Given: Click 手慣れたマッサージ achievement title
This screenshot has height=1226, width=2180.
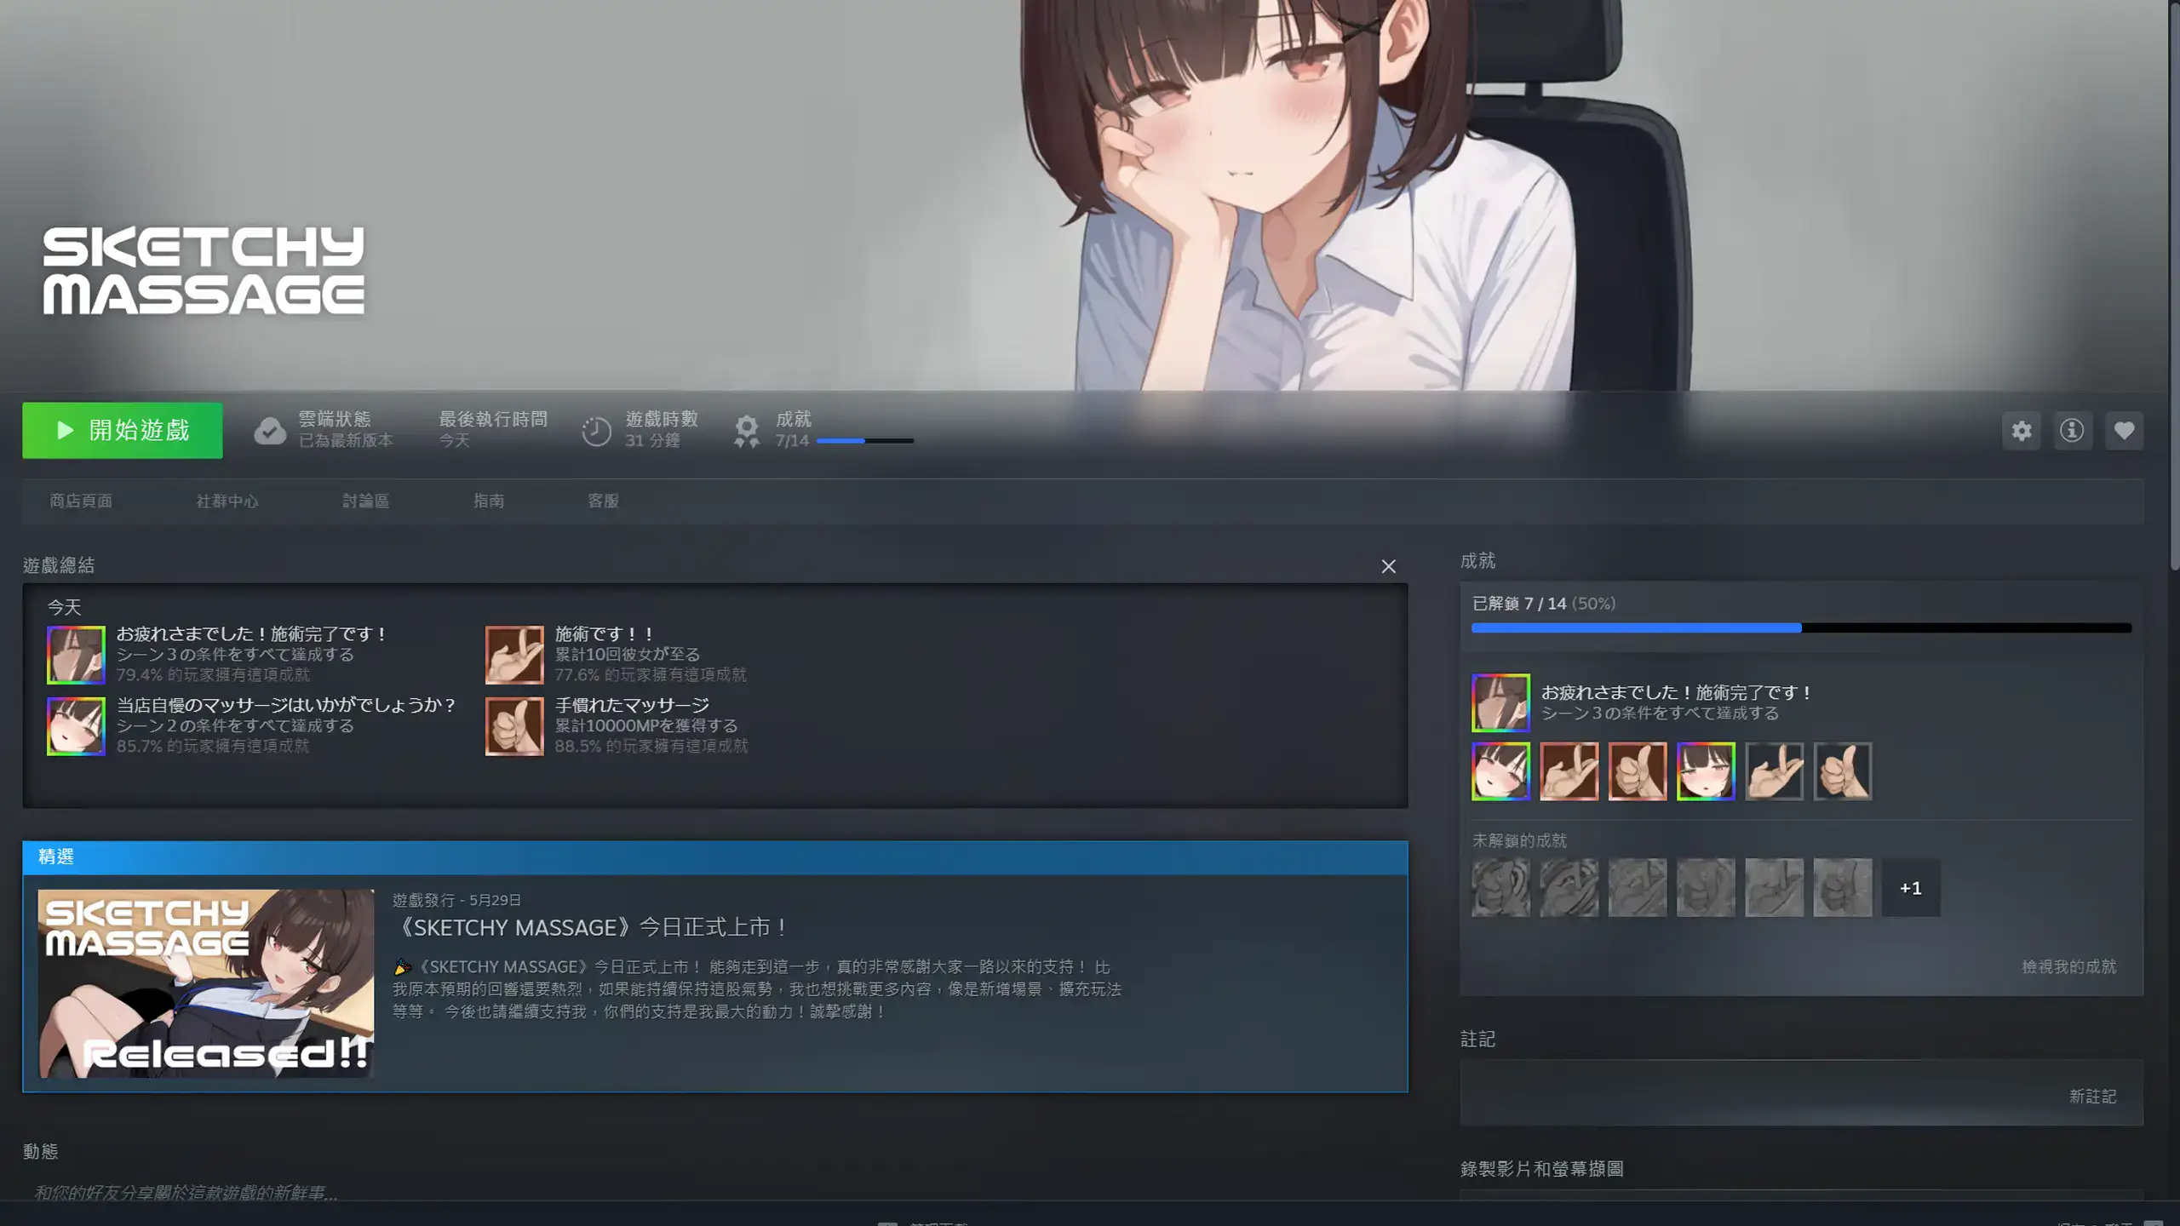Looking at the screenshot, I should 632,706.
